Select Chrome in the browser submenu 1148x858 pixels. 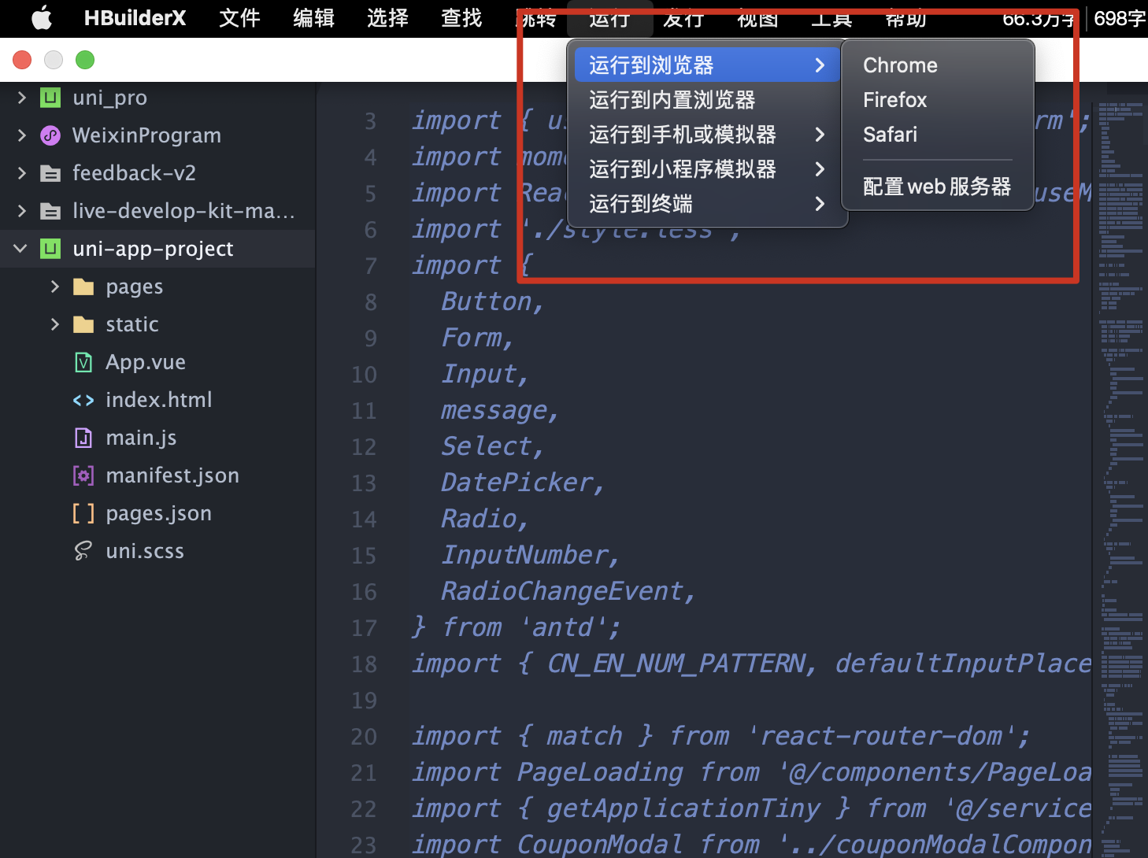(x=900, y=65)
